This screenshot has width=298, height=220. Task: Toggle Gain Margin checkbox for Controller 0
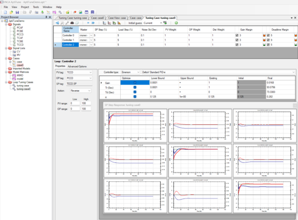(237, 36)
